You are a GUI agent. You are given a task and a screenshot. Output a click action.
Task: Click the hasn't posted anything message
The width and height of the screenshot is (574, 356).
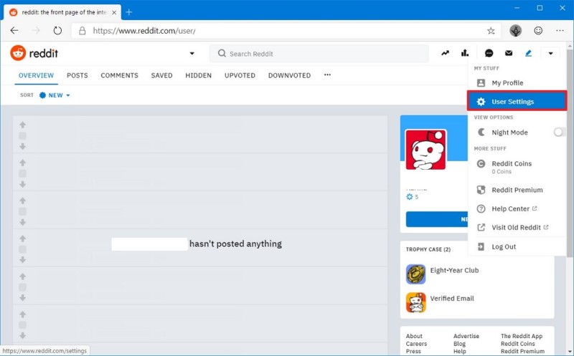click(235, 244)
